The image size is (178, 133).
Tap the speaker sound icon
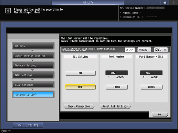pyautogui.click(x=165, y=2)
